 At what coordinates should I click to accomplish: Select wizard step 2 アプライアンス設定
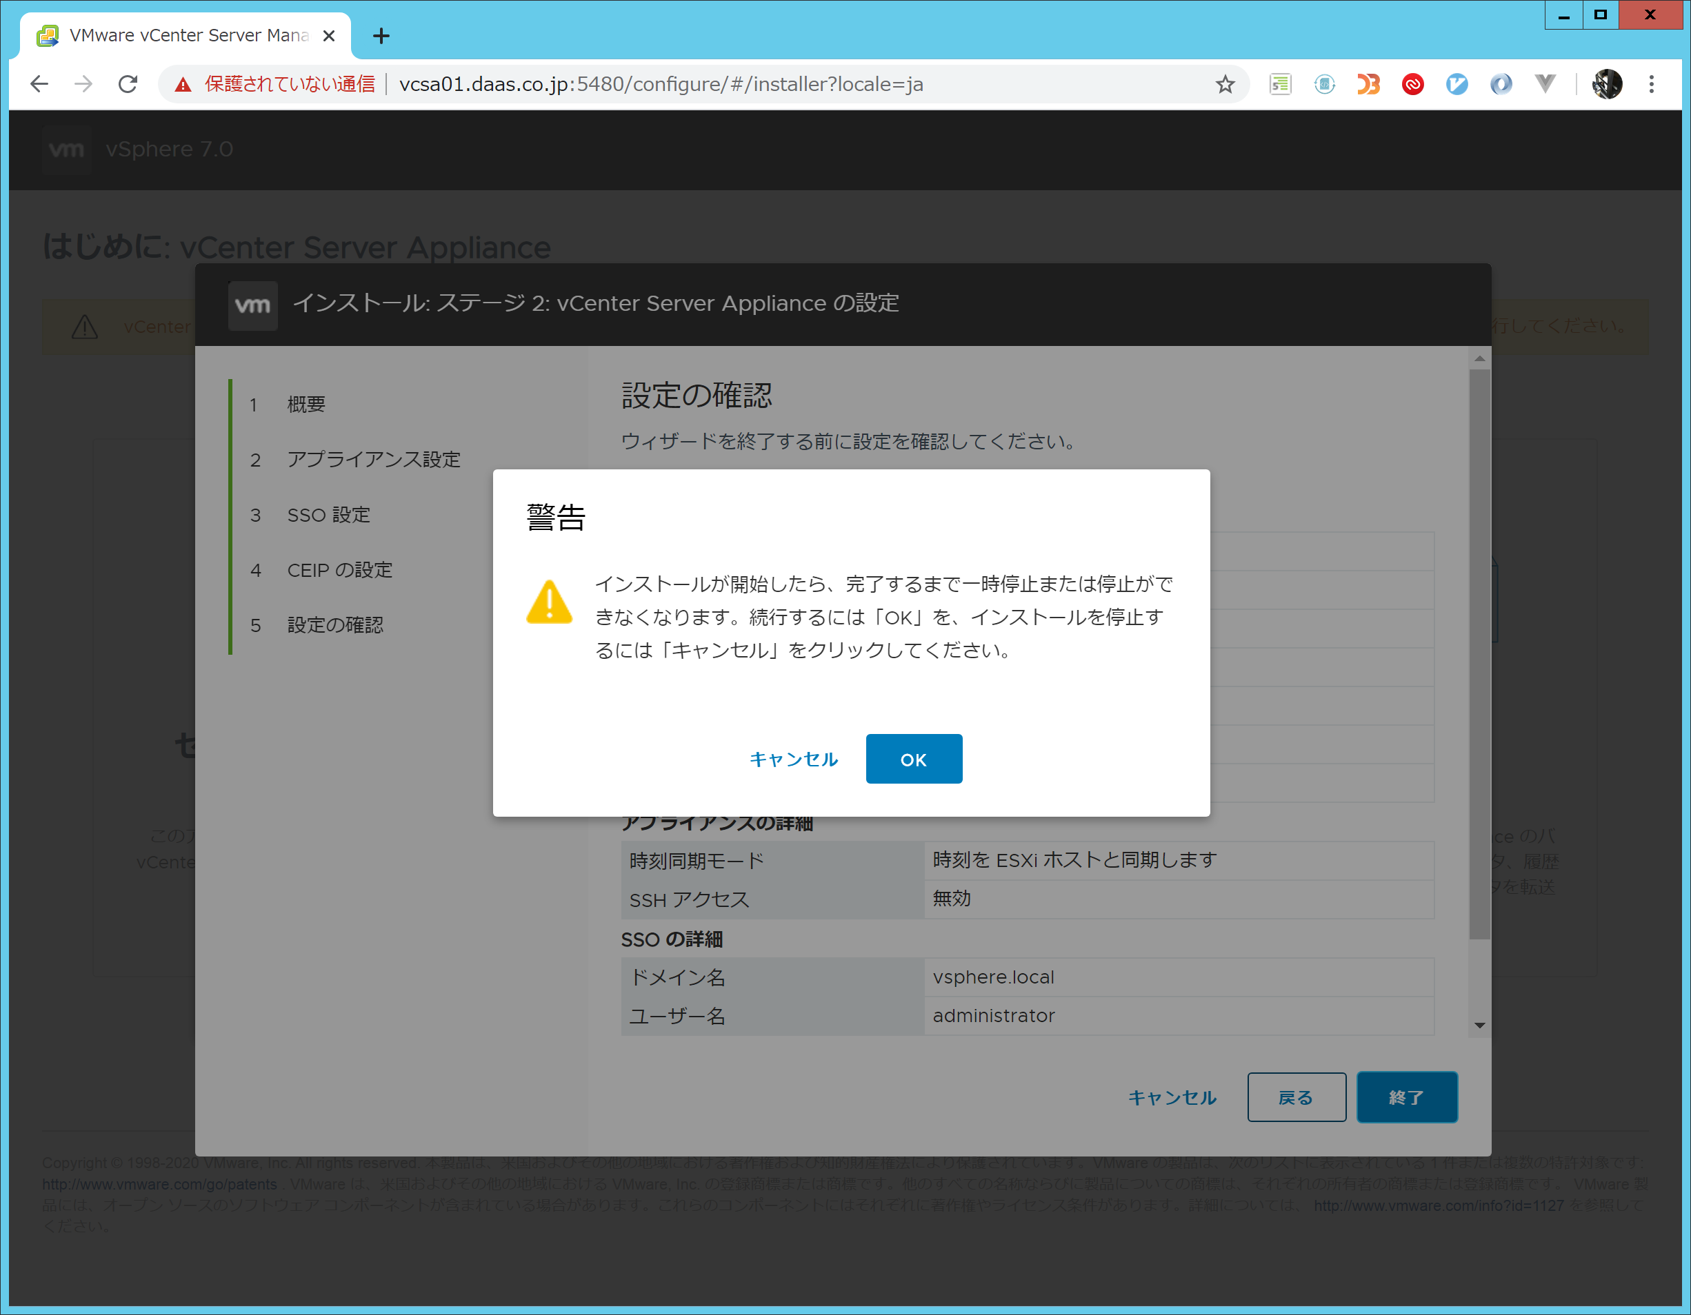[373, 460]
